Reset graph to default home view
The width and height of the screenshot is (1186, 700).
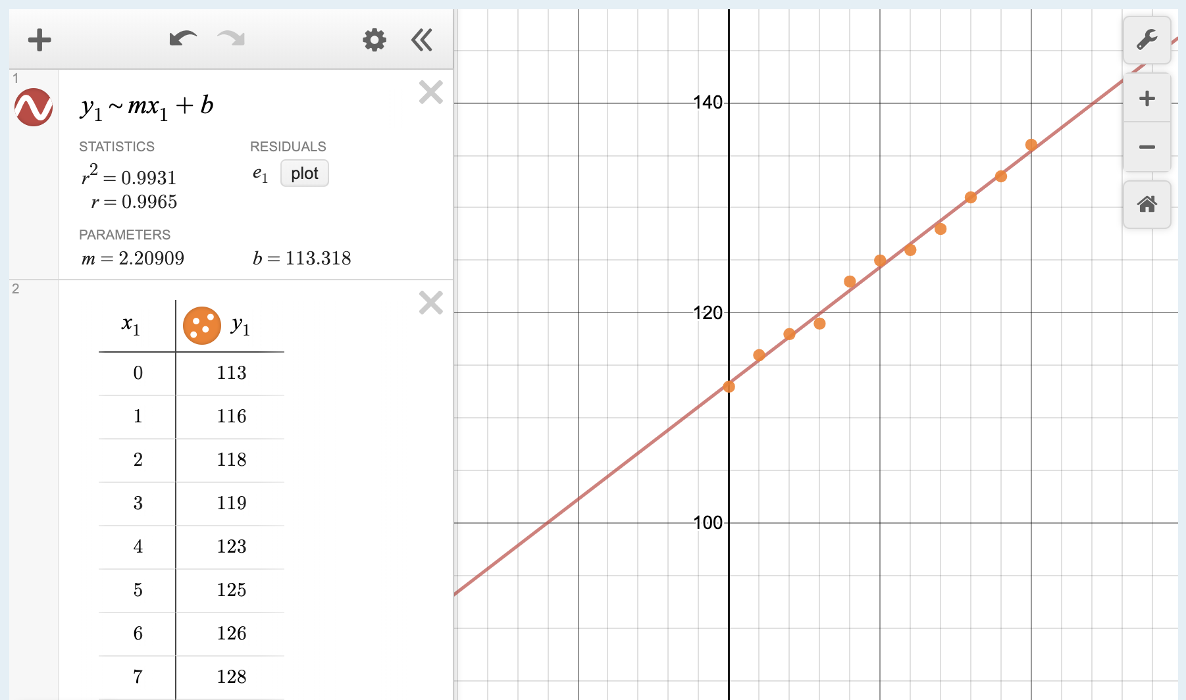click(x=1147, y=205)
